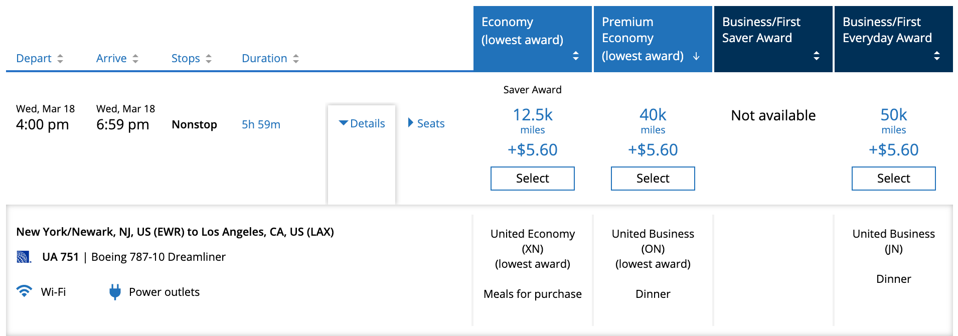Click the Wi-Fi label text
The width and height of the screenshot is (958, 336).
[x=54, y=292]
